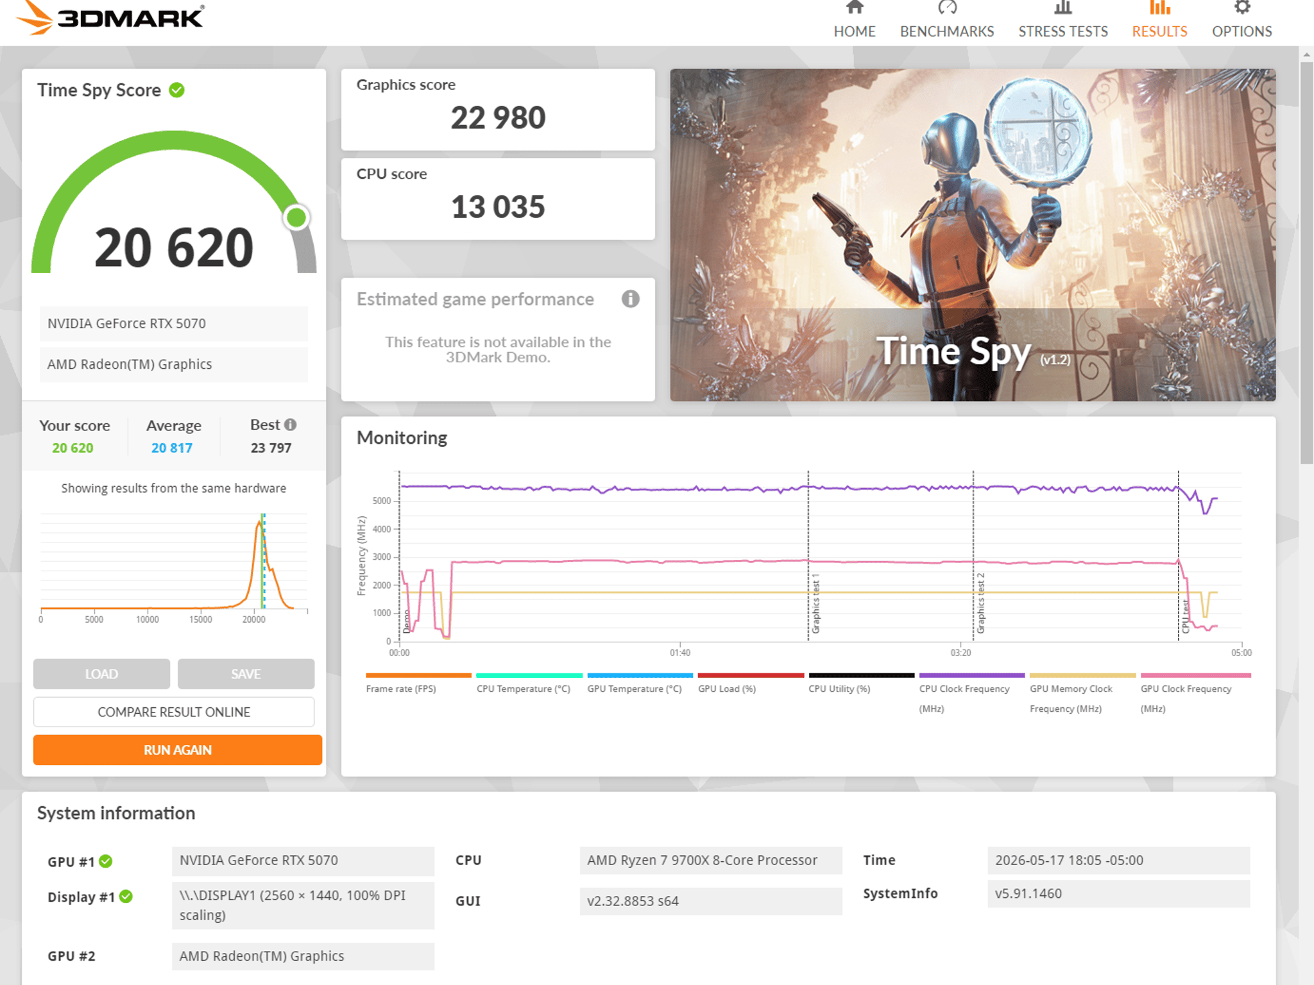The height and width of the screenshot is (985, 1314).
Task: Click the GUI version v2.32.8853 s64
Action: pyautogui.click(x=711, y=901)
